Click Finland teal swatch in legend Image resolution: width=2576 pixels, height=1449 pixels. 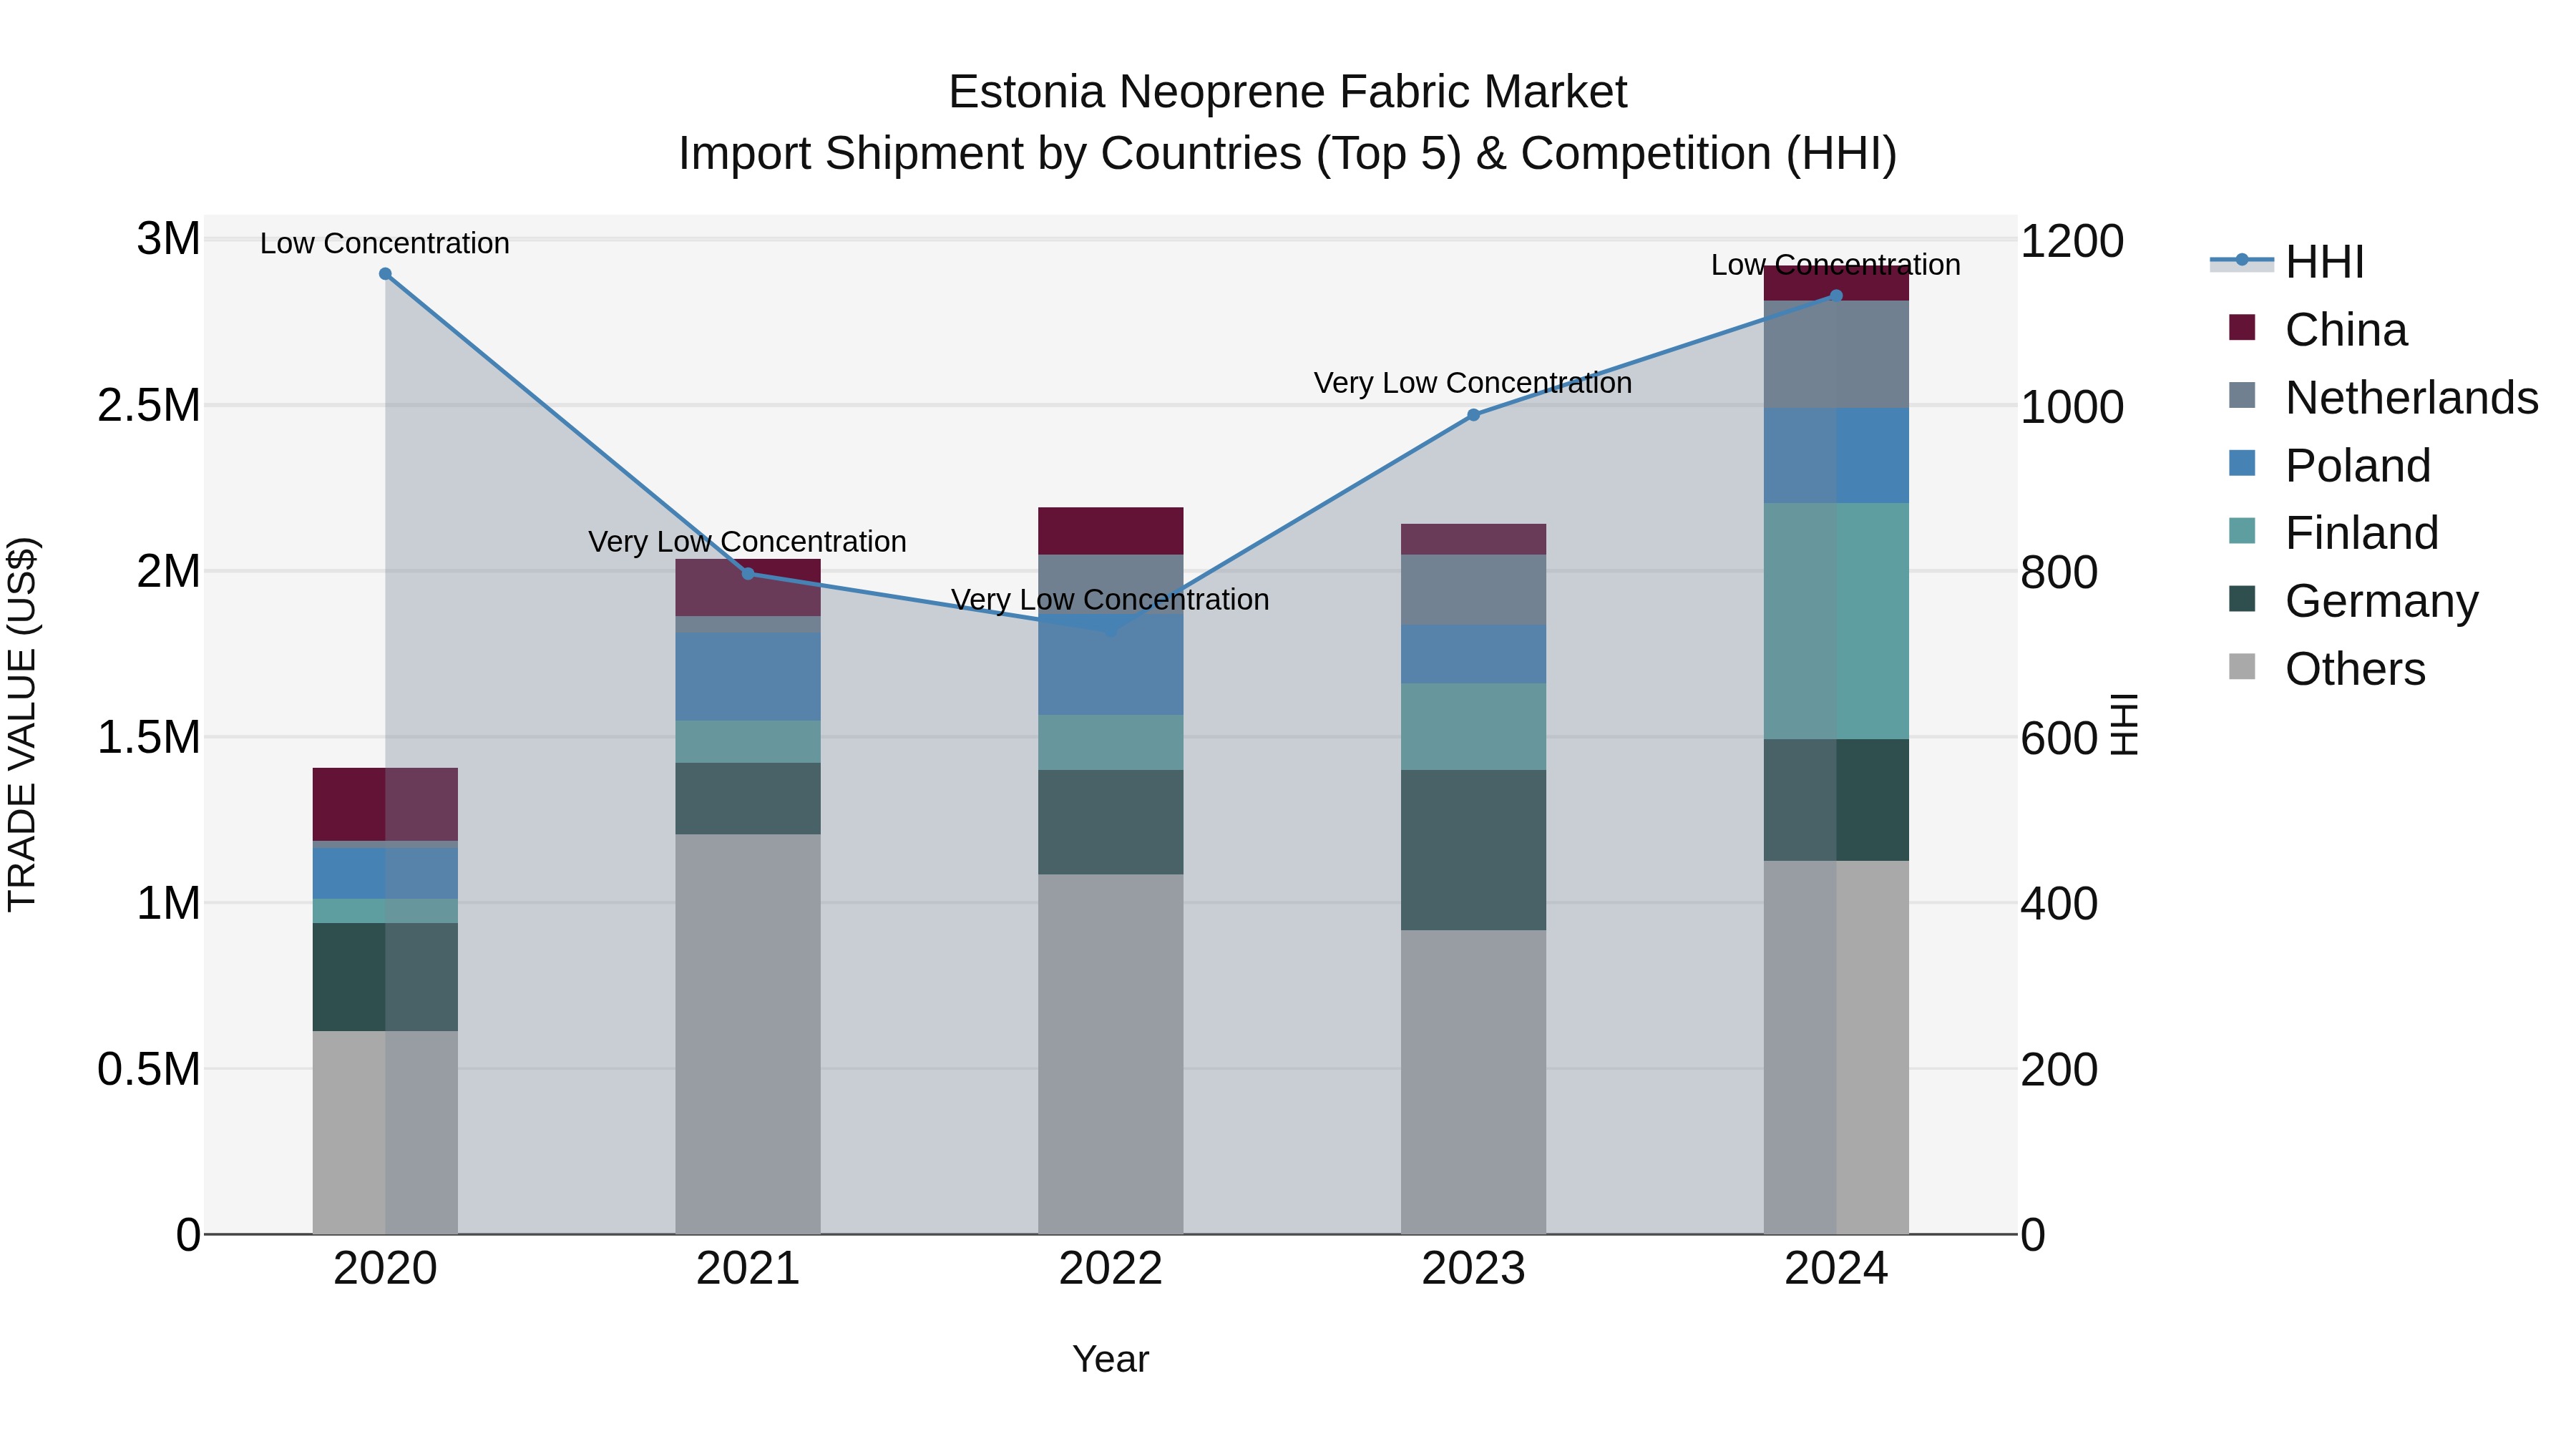2242,531
